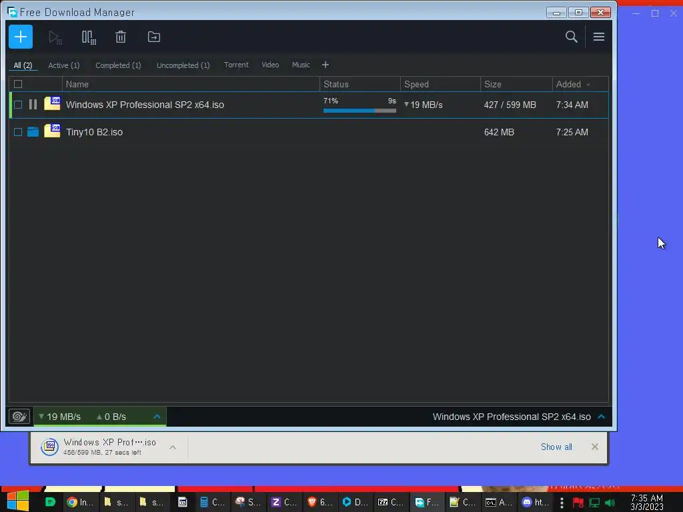This screenshot has width=683, height=512.
Task: Select Windows XP Professional SP2 x64.iso file name
Action: (x=145, y=105)
